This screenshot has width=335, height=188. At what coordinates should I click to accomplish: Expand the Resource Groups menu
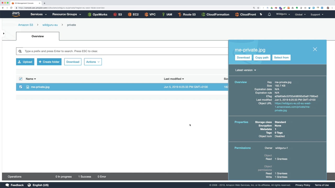point(67,14)
